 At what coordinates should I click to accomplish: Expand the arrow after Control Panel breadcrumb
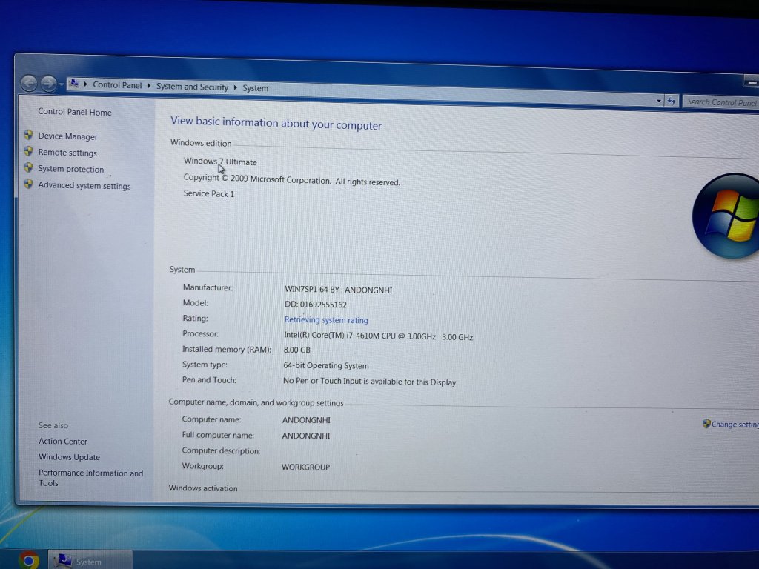(149, 86)
